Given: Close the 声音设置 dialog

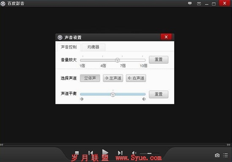Looking at the screenshot, I should coord(166,37).
